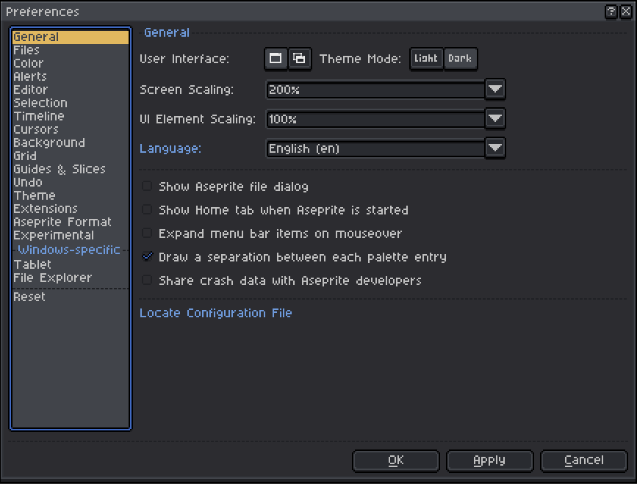This screenshot has height=484, width=637.
Task: Enable Expand menu bar items on mouseover
Action: pos(147,234)
